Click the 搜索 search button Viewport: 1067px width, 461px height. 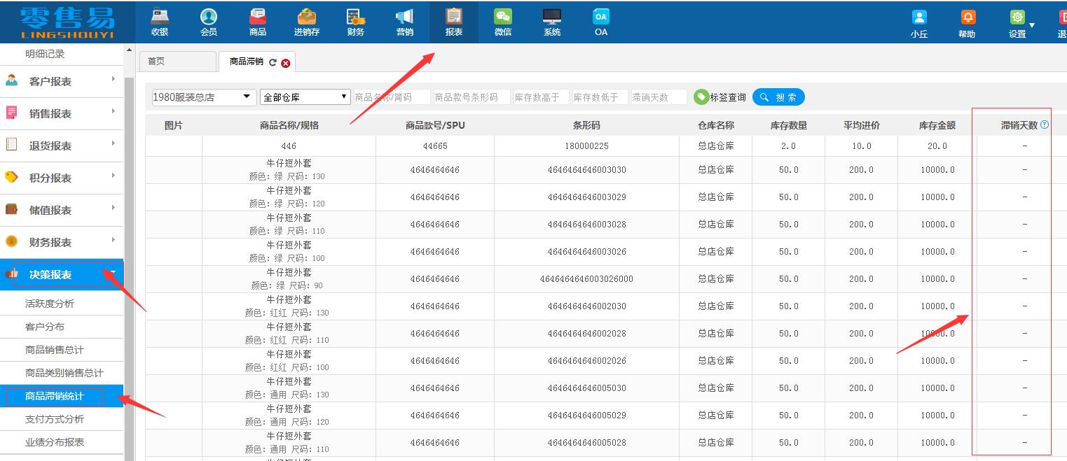[x=778, y=97]
